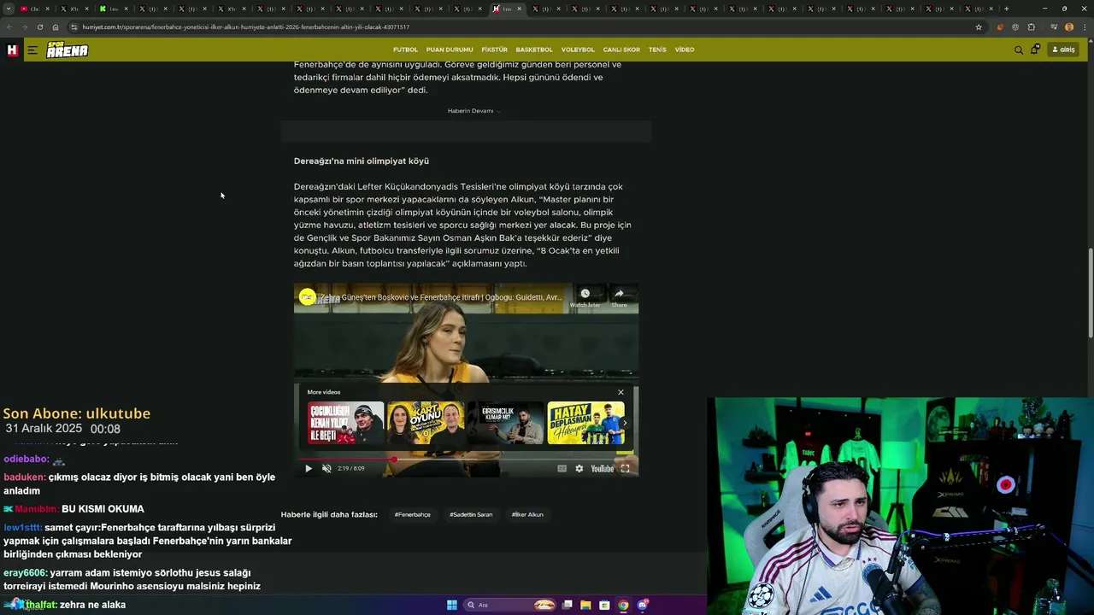Image resolution: width=1094 pixels, height=615 pixels.
Task: Open the video on YouTube logo
Action: (x=603, y=468)
